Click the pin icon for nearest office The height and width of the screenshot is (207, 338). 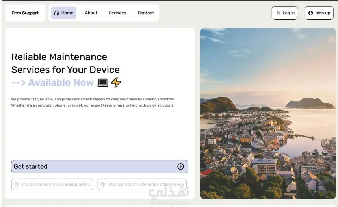103,185
